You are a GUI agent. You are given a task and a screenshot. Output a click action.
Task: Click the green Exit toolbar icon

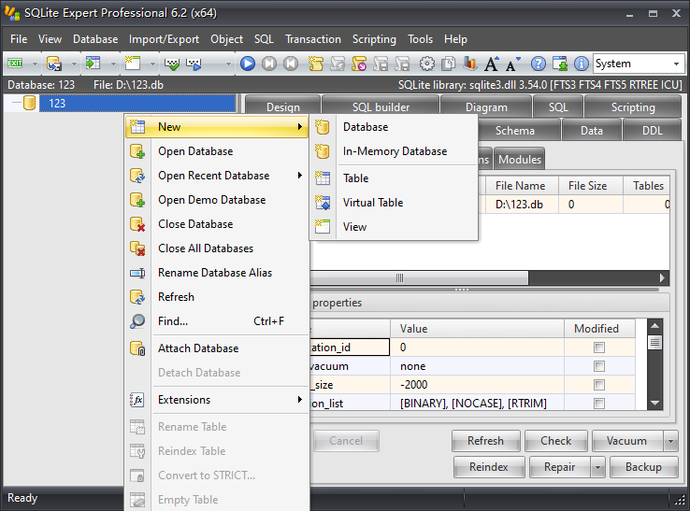(x=15, y=64)
